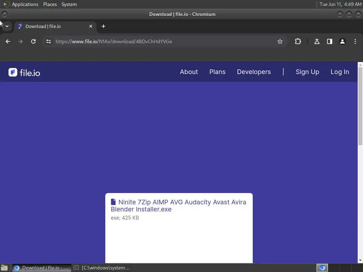
Task: Open the System menu
Action: pyautogui.click(x=69, y=4)
